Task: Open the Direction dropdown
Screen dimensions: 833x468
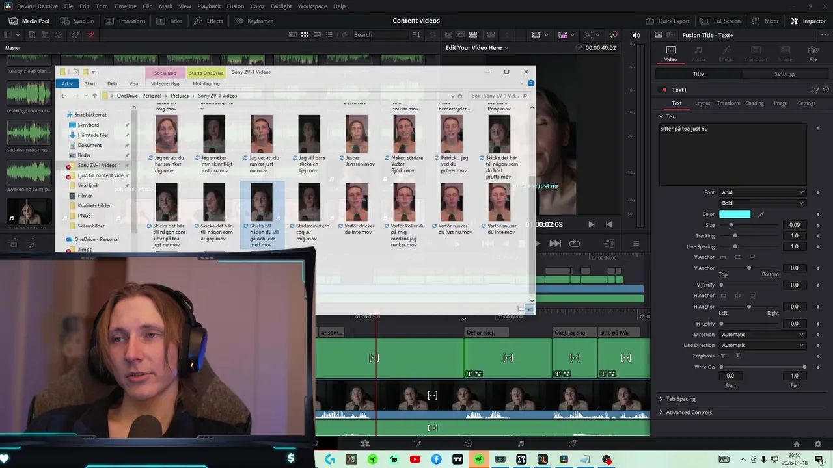Action: click(x=762, y=335)
